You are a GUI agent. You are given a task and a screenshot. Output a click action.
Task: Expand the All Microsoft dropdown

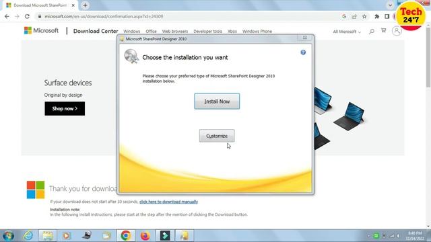point(347,32)
